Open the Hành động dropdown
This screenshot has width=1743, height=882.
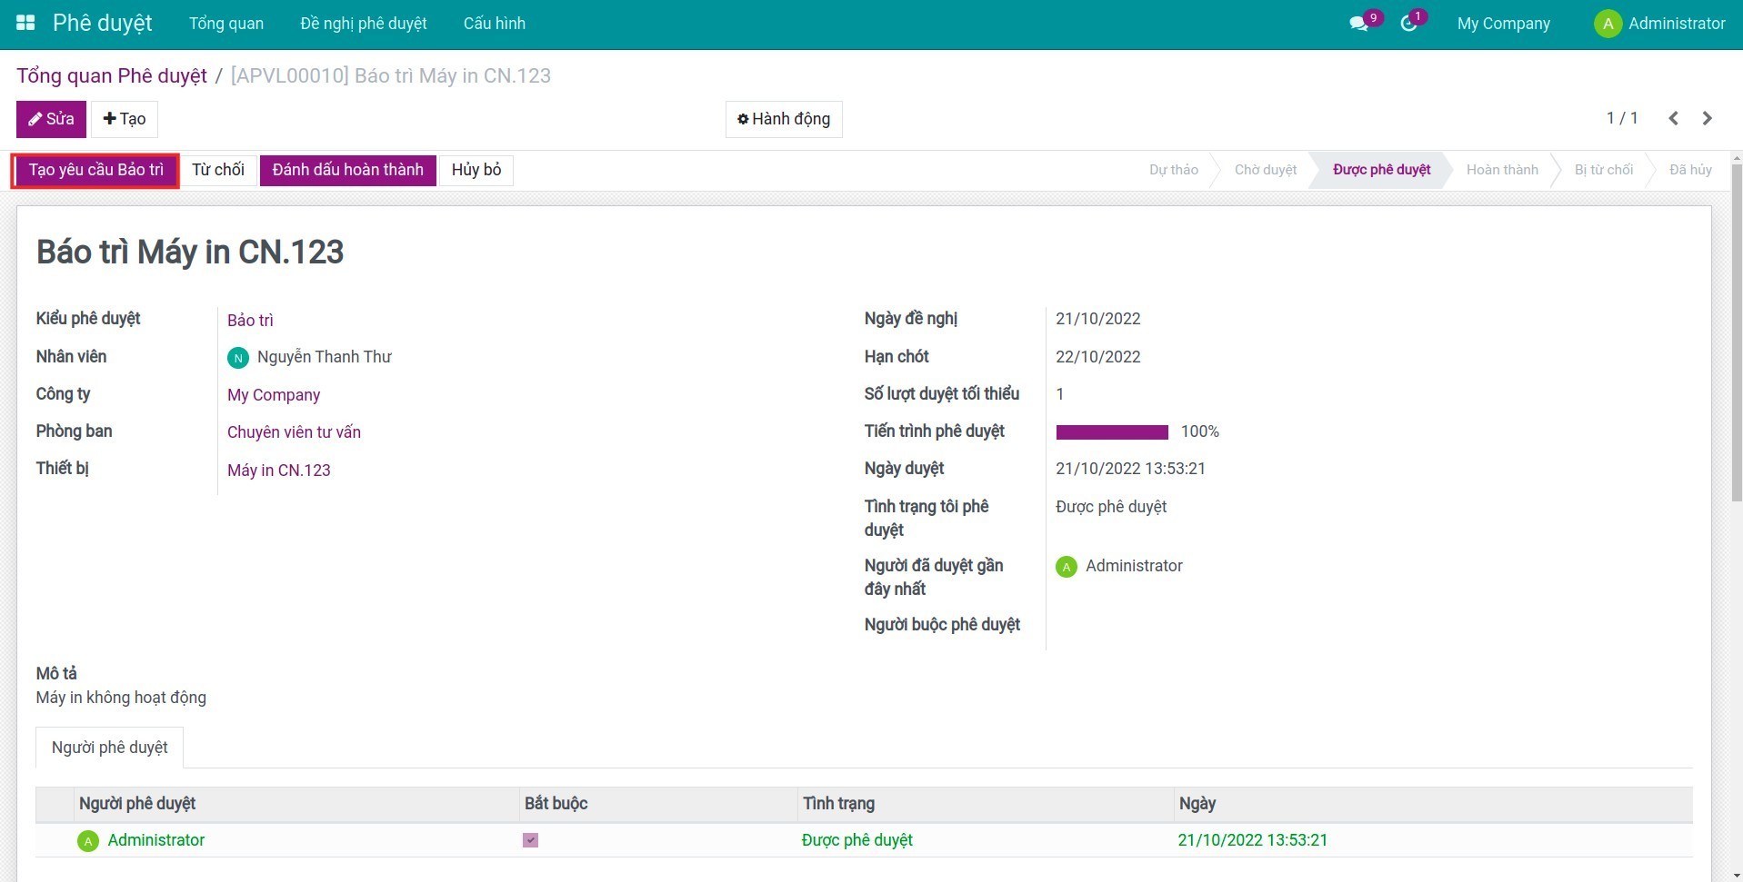click(783, 119)
